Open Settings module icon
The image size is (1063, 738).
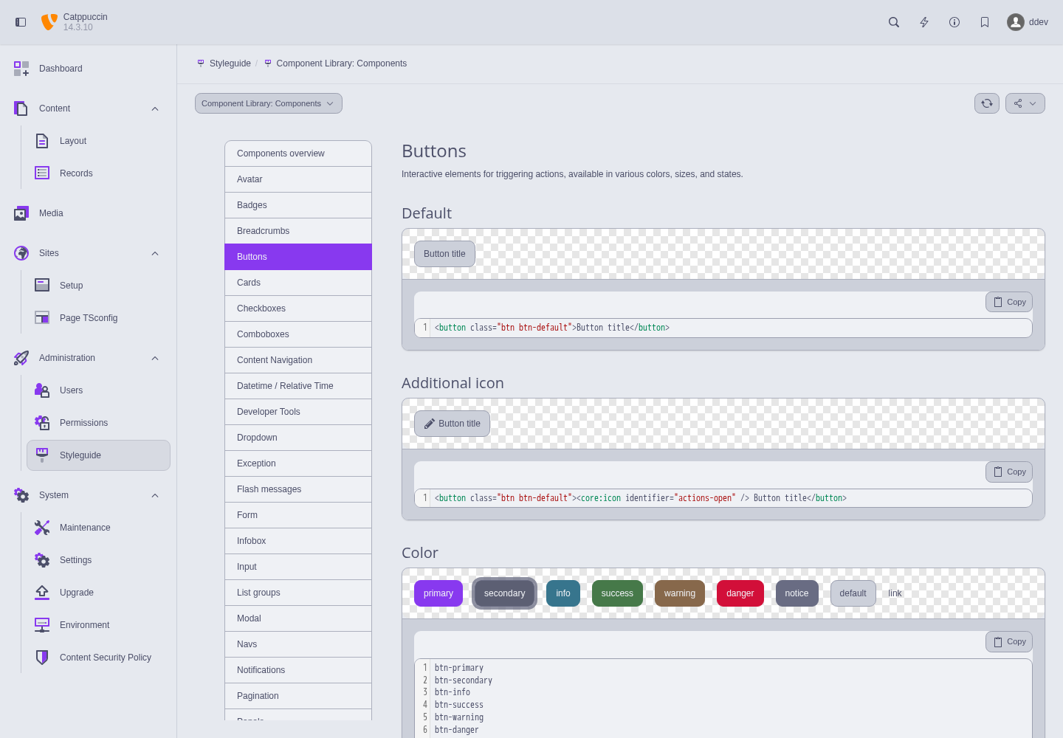[42, 560]
